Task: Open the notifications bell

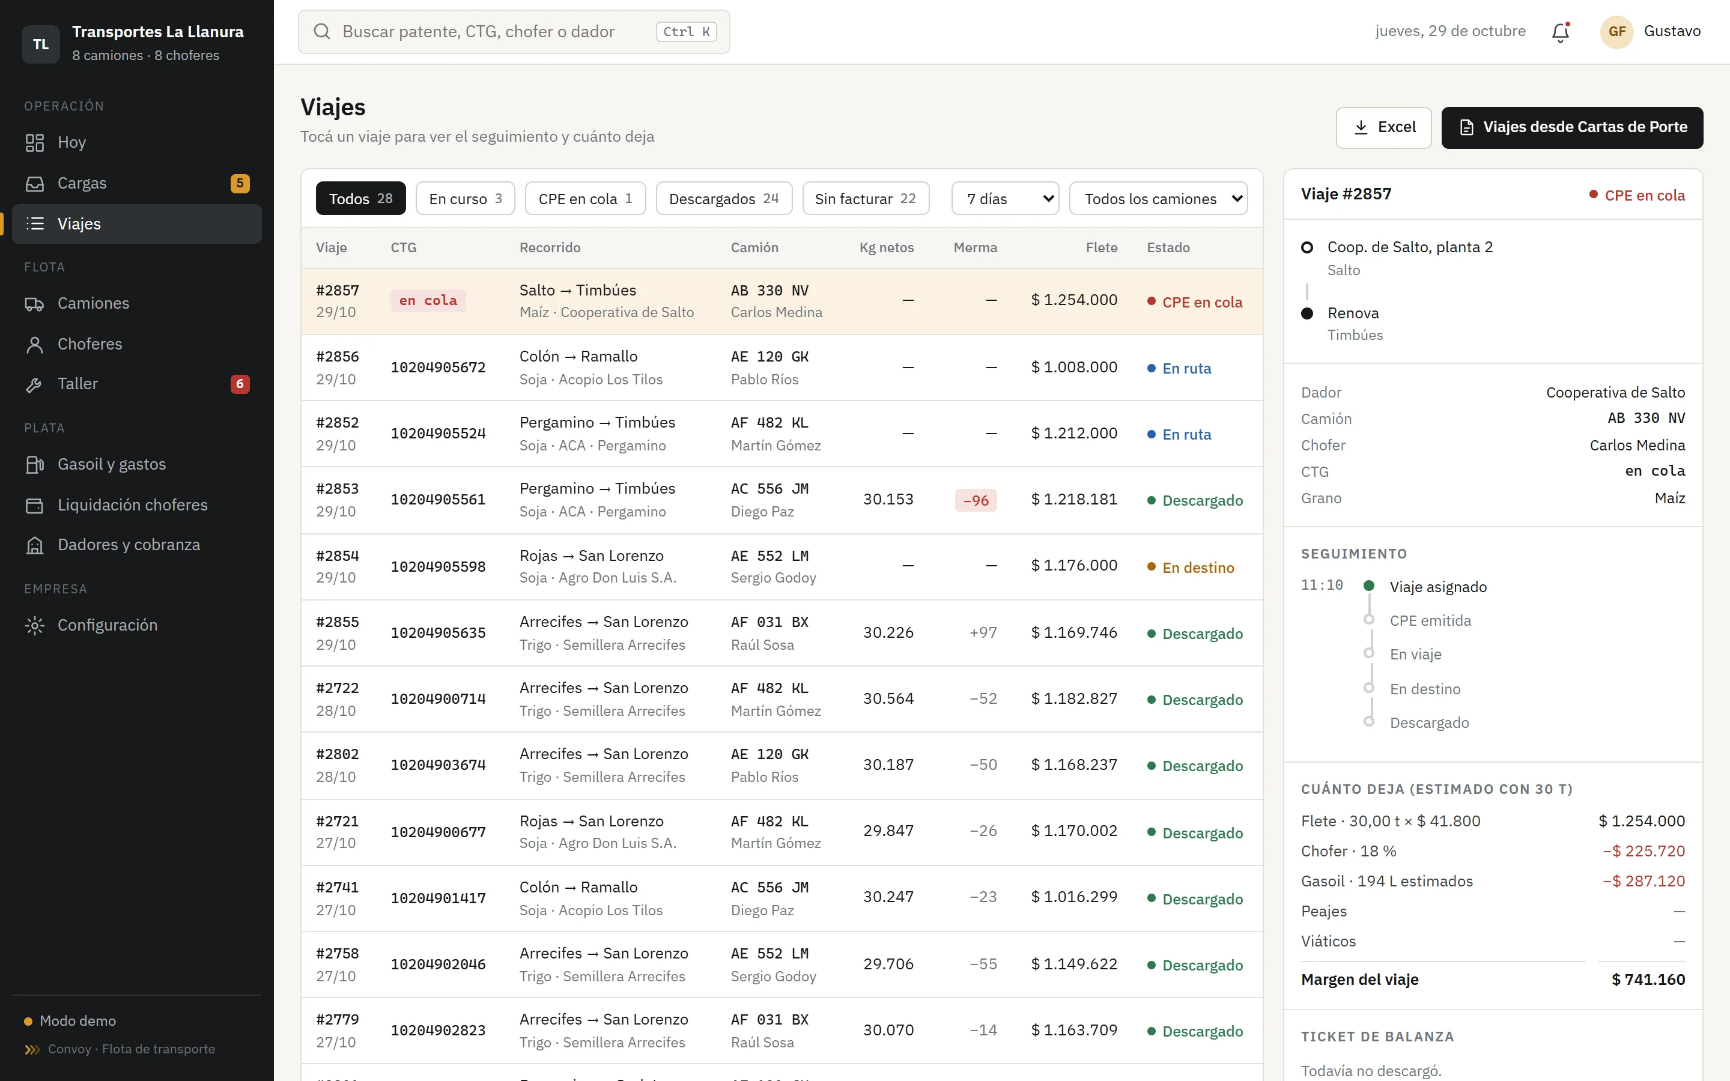Action: [x=1560, y=32]
